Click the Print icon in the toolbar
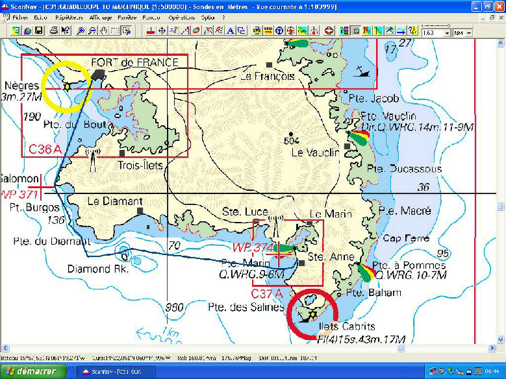 (x=54, y=31)
